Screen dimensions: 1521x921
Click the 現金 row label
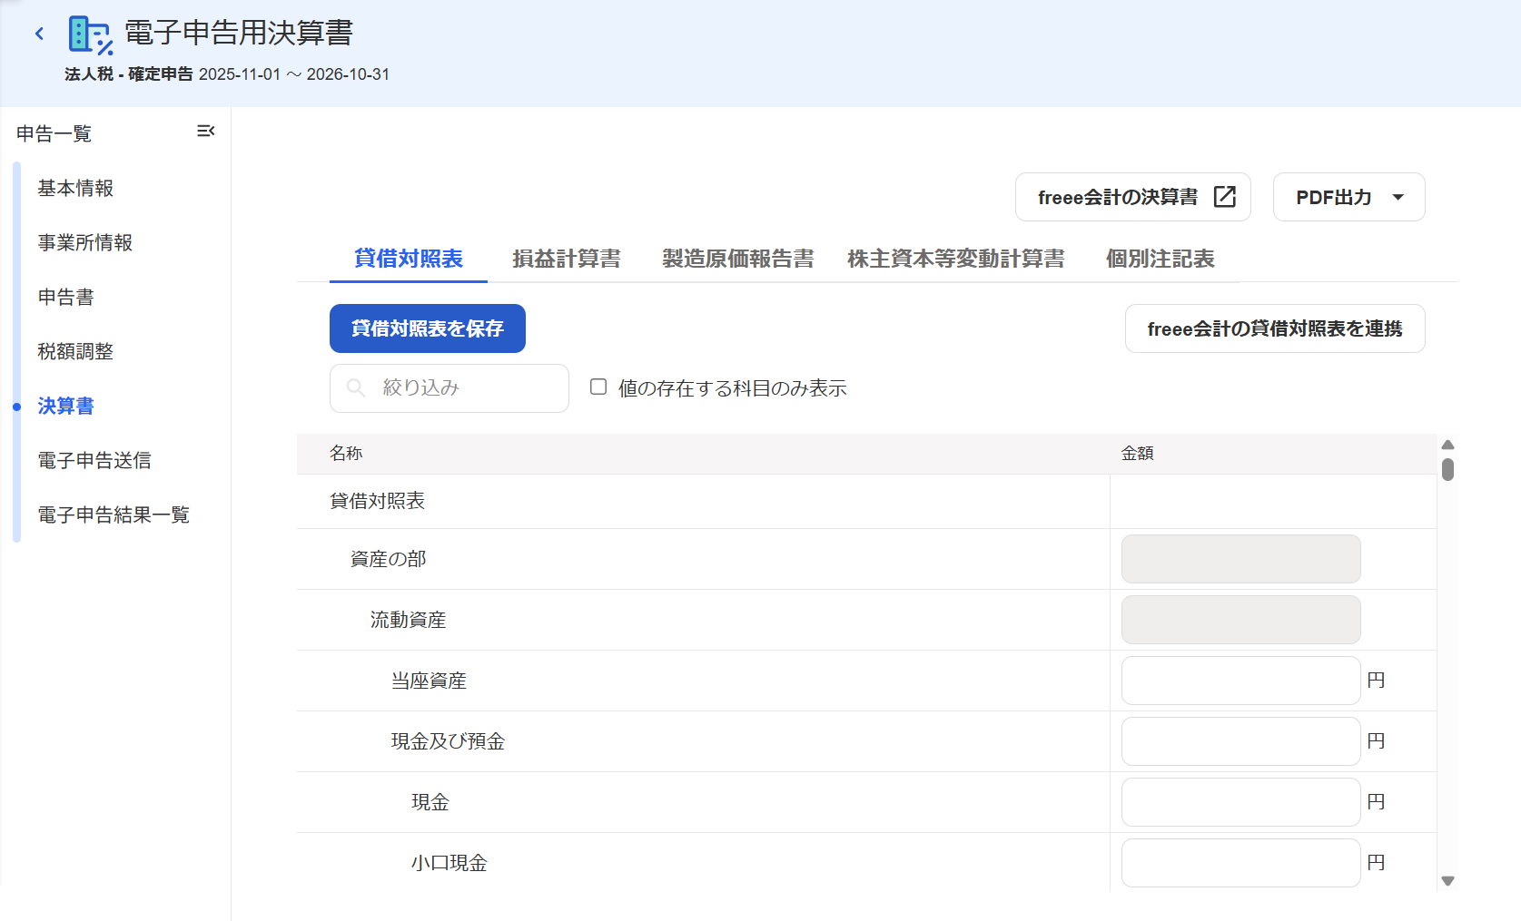point(430,802)
